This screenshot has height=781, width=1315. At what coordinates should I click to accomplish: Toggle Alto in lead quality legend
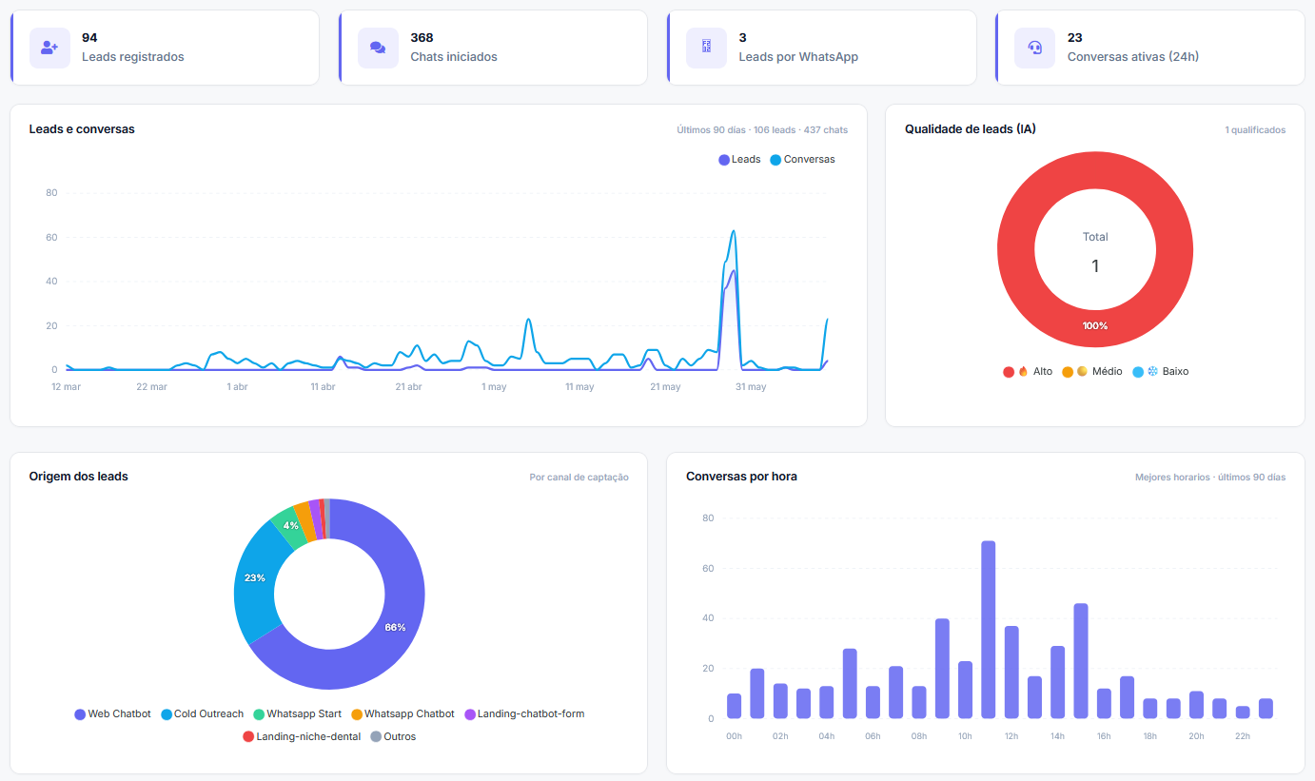click(1028, 371)
